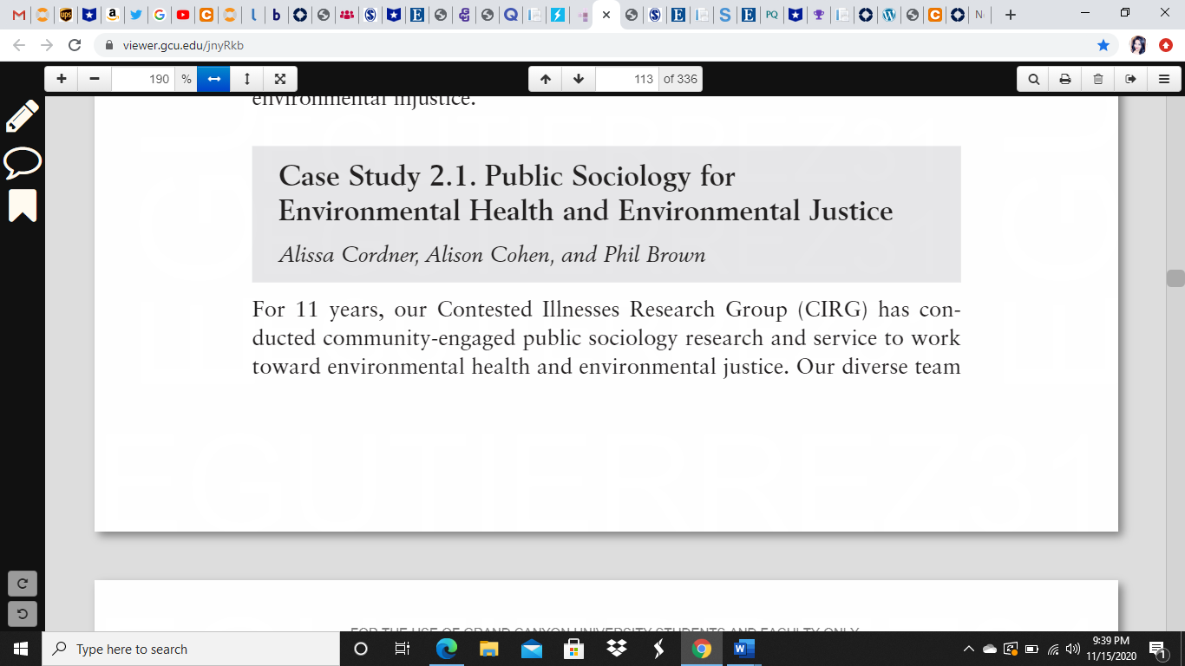Click the trash can icon in viewer toolbar
The image size is (1185, 666).
click(x=1098, y=79)
